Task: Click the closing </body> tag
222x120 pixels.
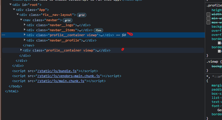Action: tap(15, 86)
